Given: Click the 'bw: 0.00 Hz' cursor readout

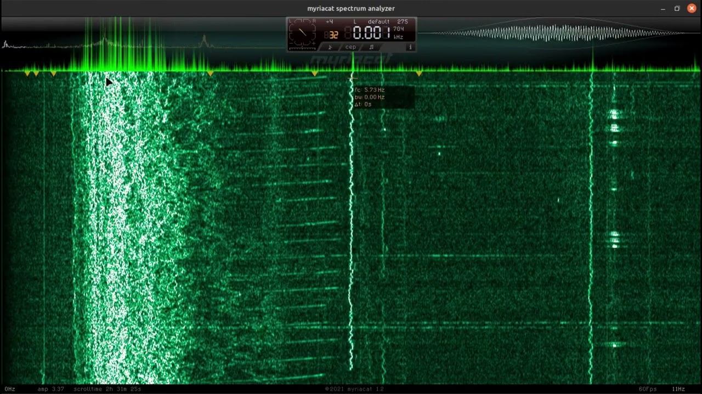Looking at the screenshot, I should 370,97.
